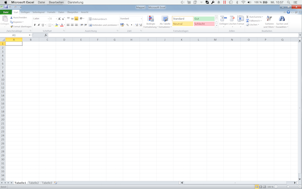The image size is (302, 189).
Task: Click the insert function fx button
Action: coord(46,35)
